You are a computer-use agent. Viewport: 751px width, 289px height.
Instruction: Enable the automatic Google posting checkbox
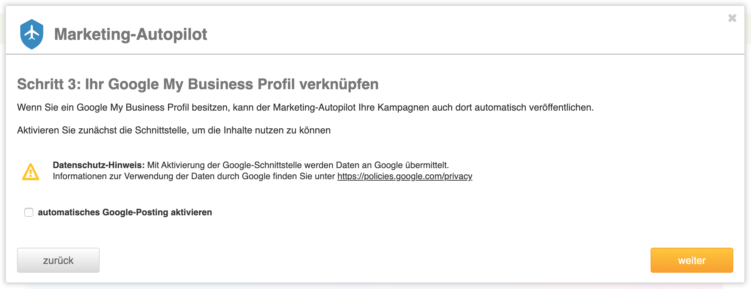tap(29, 212)
